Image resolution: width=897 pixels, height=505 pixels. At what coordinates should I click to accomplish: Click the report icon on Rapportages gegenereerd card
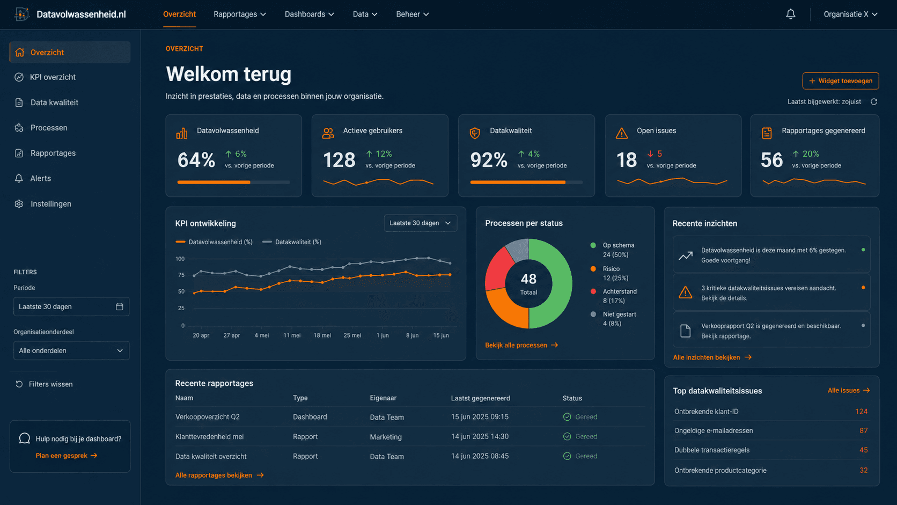pyautogui.click(x=767, y=133)
